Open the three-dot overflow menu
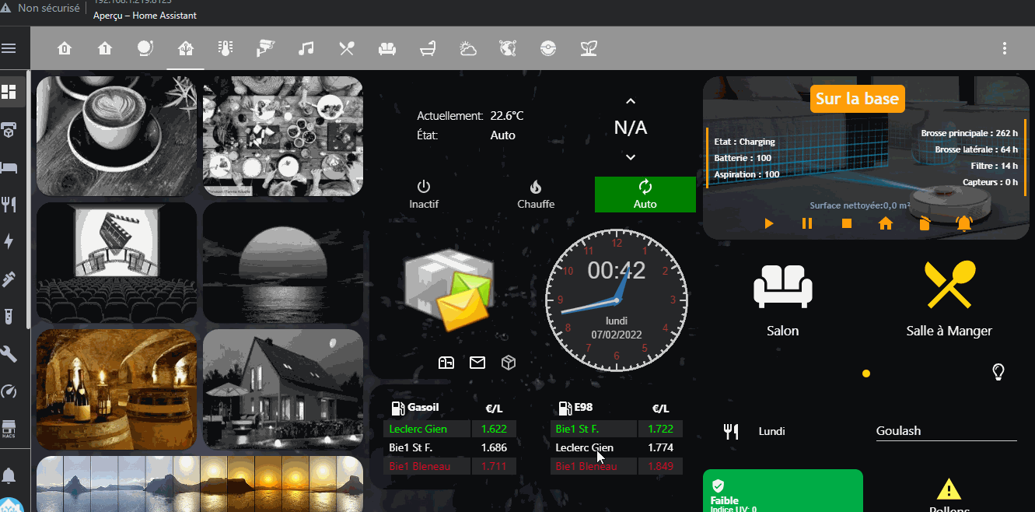The height and width of the screenshot is (512, 1035). point(1005,48)
